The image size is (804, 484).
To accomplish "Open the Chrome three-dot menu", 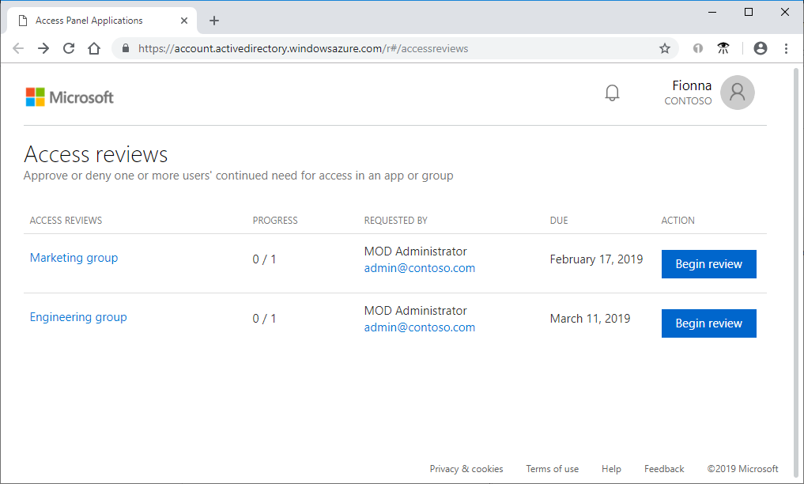I will pos(787,48).
